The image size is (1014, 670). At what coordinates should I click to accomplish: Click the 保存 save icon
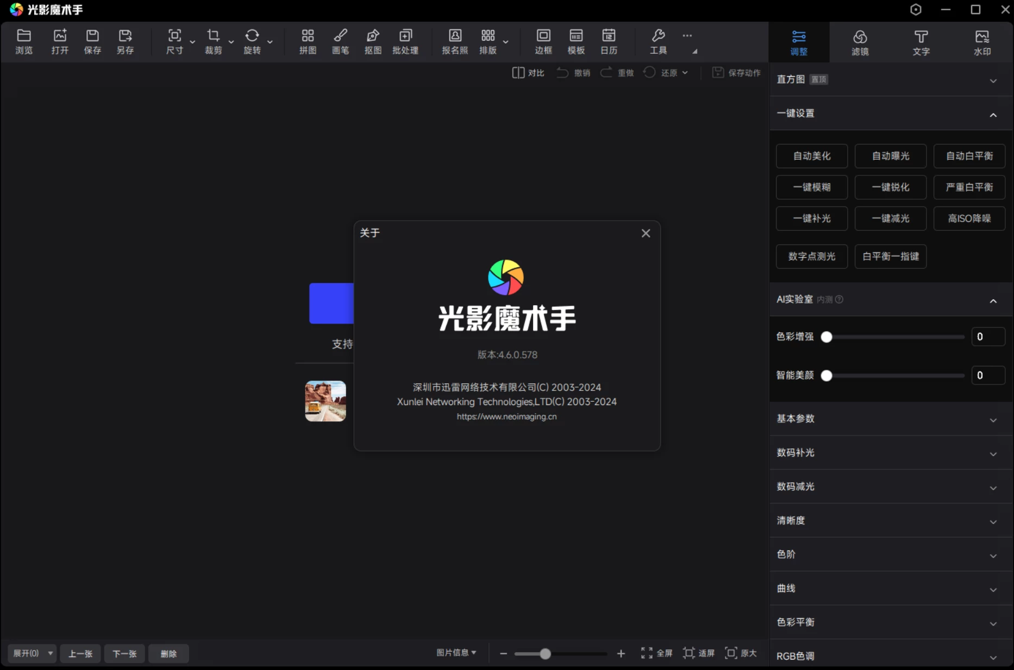[92, 42]
